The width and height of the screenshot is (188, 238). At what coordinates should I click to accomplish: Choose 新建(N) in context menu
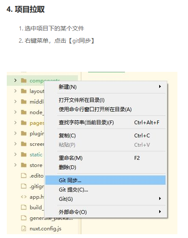tap(105, 87)
